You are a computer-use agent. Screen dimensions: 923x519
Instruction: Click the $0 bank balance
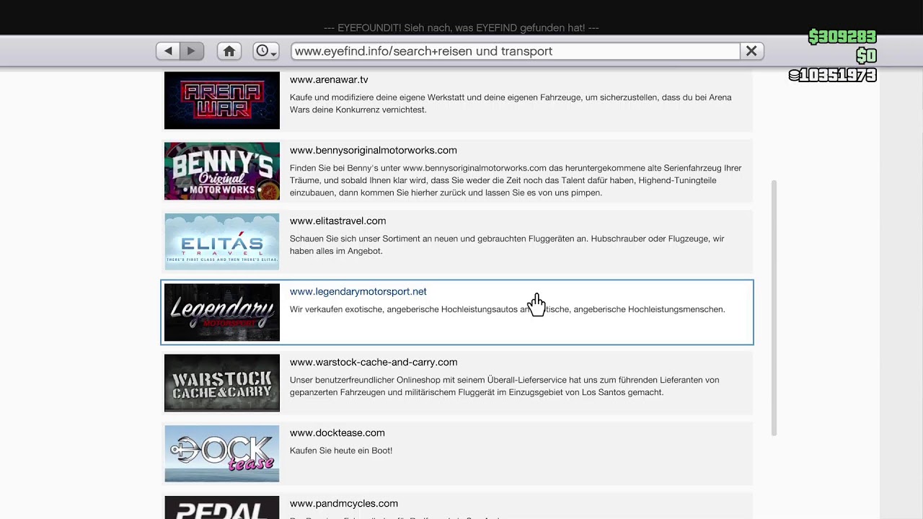(866, 56)
